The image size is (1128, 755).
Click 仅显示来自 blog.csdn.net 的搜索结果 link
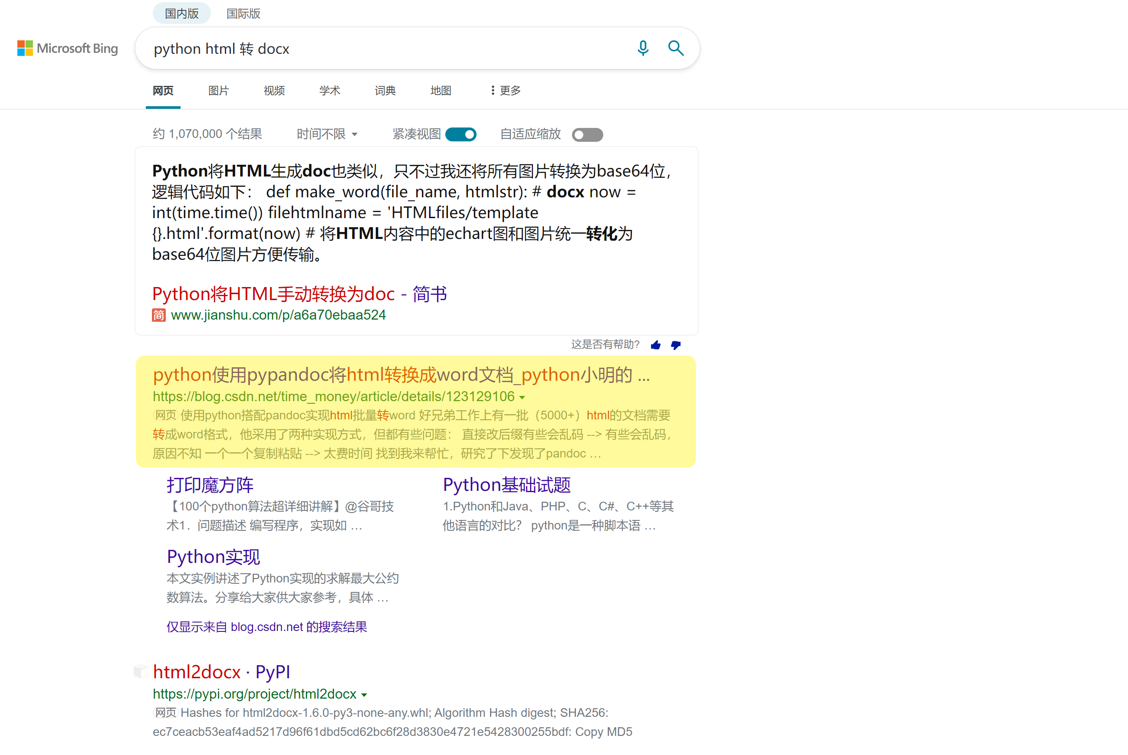point(266,627)
